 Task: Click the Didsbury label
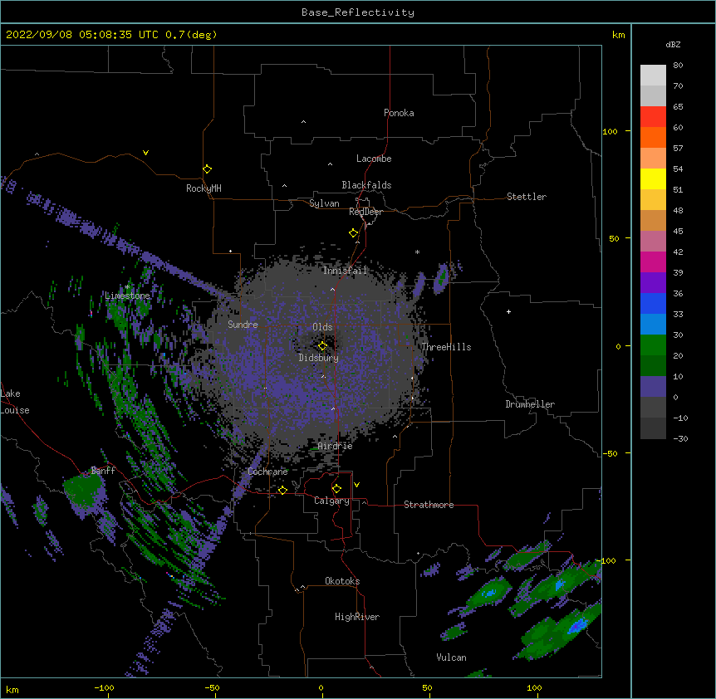coord(319,358)
